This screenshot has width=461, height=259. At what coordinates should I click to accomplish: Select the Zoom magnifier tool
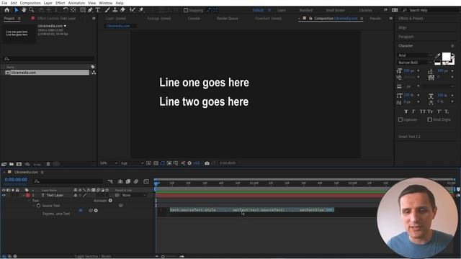[x=31, y=10]
